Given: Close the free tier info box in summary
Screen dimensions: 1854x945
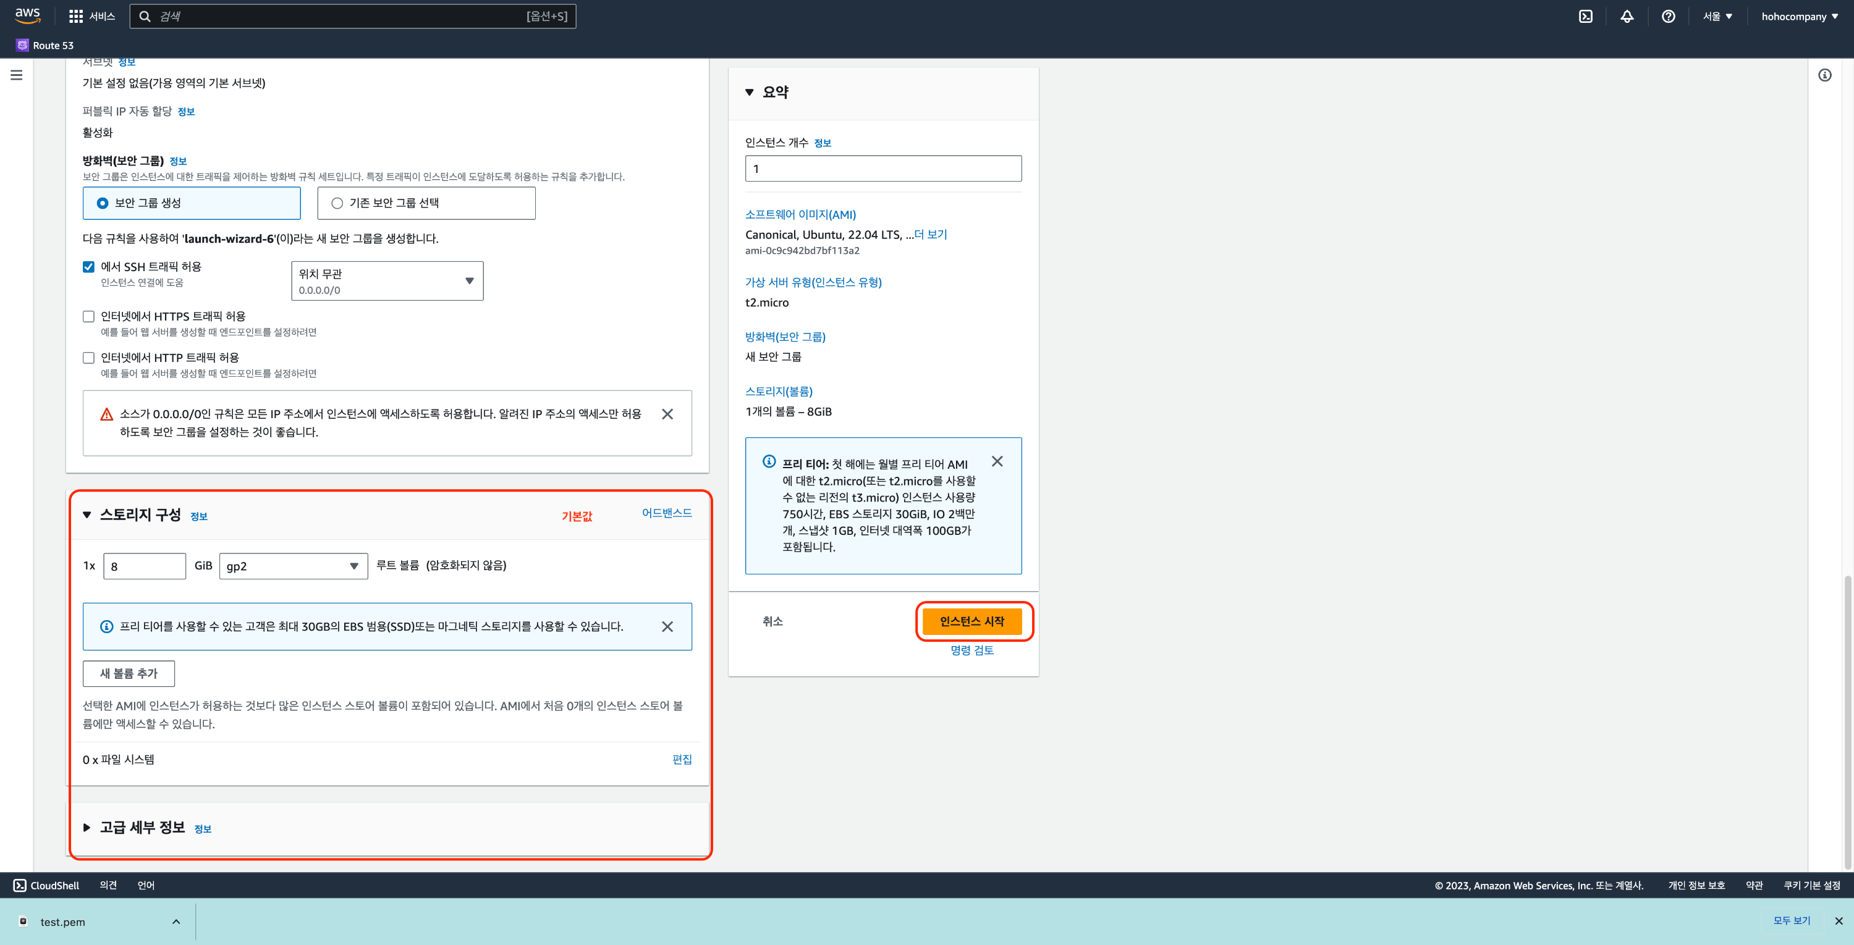Looking at the screenshot, I should pyautogui.click(x=997, y=462).
